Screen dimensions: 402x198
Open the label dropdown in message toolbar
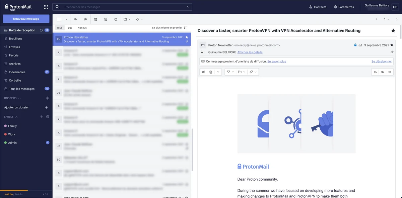[253, 72]
